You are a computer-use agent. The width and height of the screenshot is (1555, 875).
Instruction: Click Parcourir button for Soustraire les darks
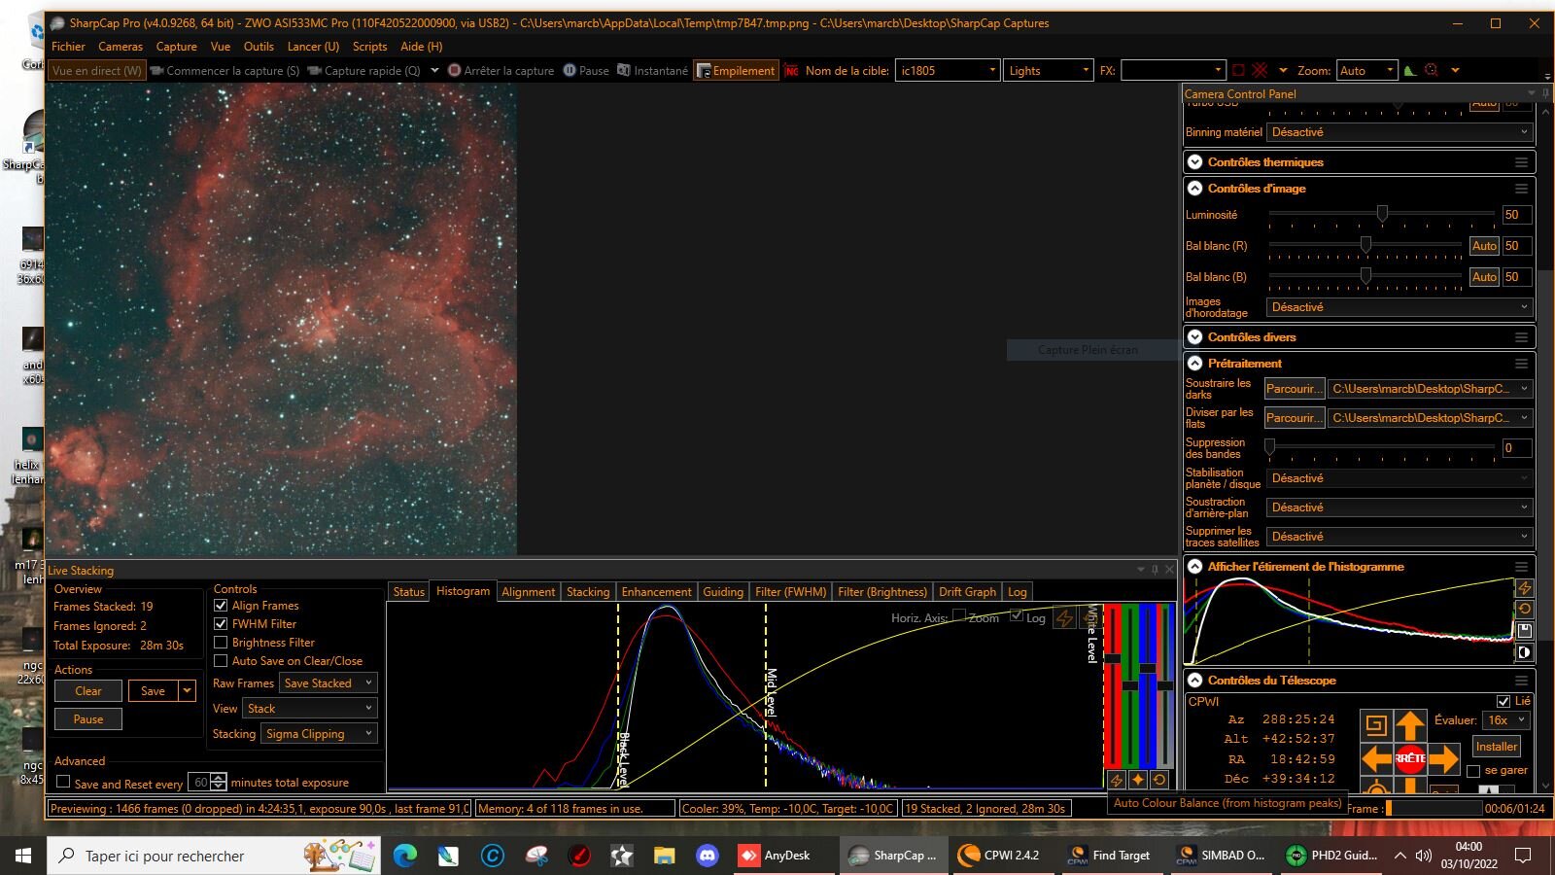tap(1294, 389)
